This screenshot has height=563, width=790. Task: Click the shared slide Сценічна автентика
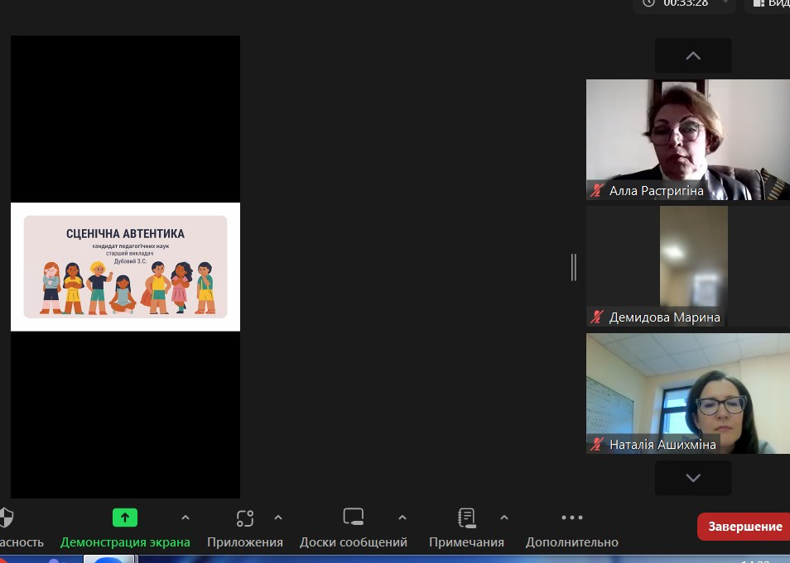125,267
